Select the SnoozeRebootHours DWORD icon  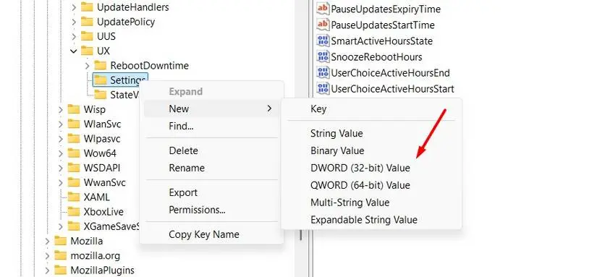pos(323,56)
